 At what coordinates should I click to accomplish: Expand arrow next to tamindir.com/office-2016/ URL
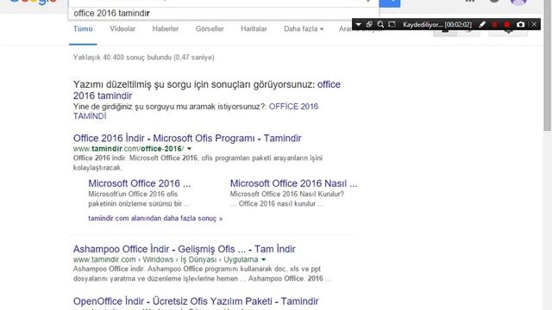point(189,149)
